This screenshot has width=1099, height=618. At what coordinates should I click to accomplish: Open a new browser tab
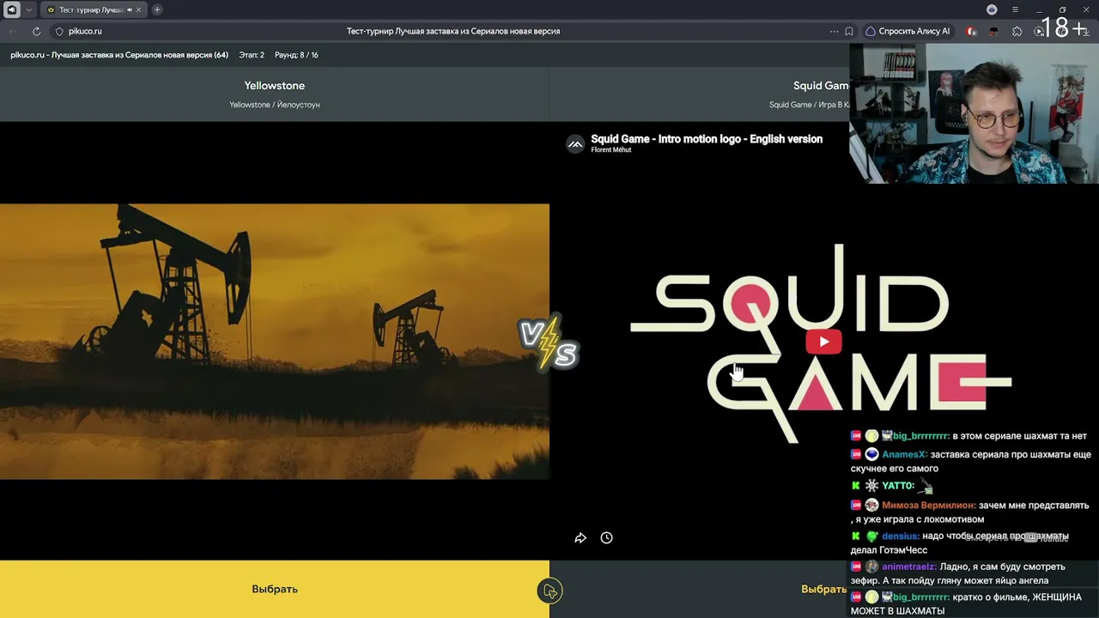(157, 9)
